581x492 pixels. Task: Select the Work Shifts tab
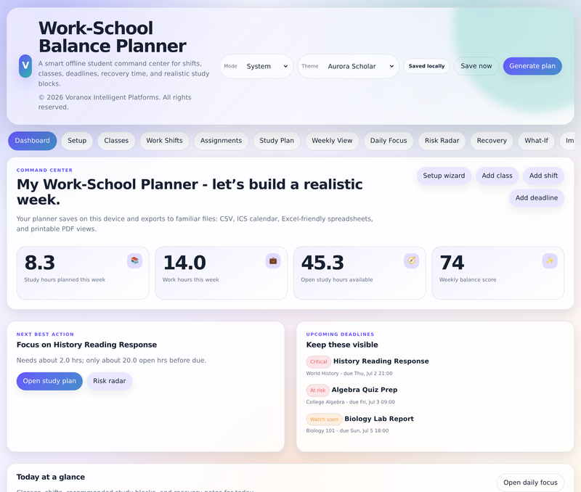coord(165,141)
